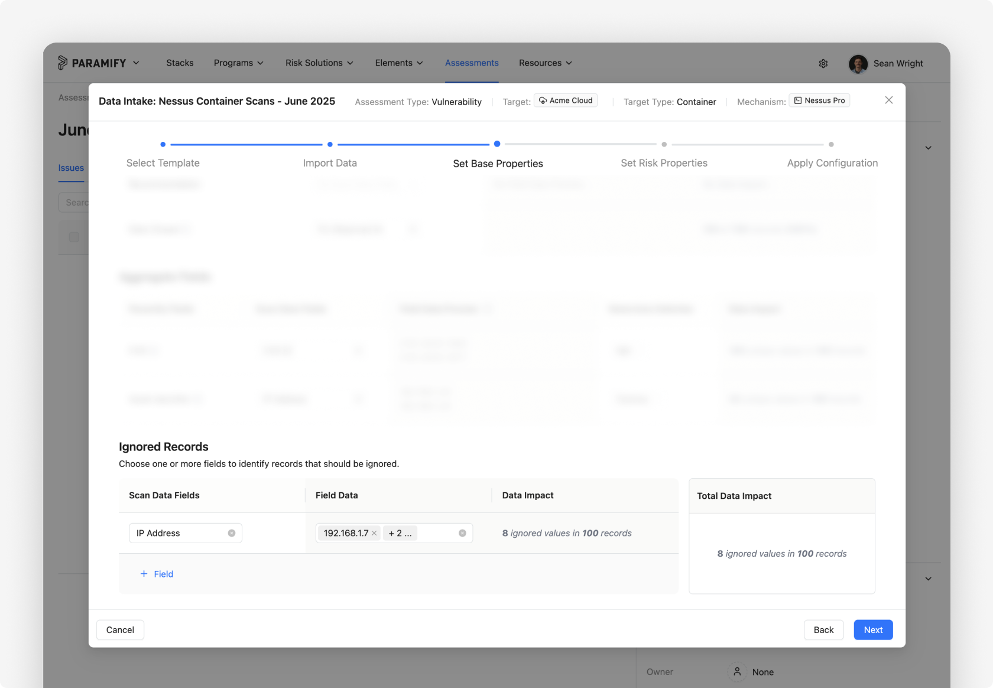The image size is (993, 688).
Task: Open the Resources dropdown menu
Action: [x=546, y=63]
